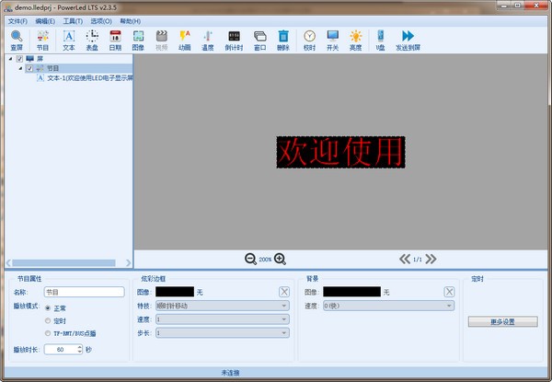Viewport: 552px width, 382px height.
Task: Open the 亮度 brightness tool
Action: coord(355,39)
